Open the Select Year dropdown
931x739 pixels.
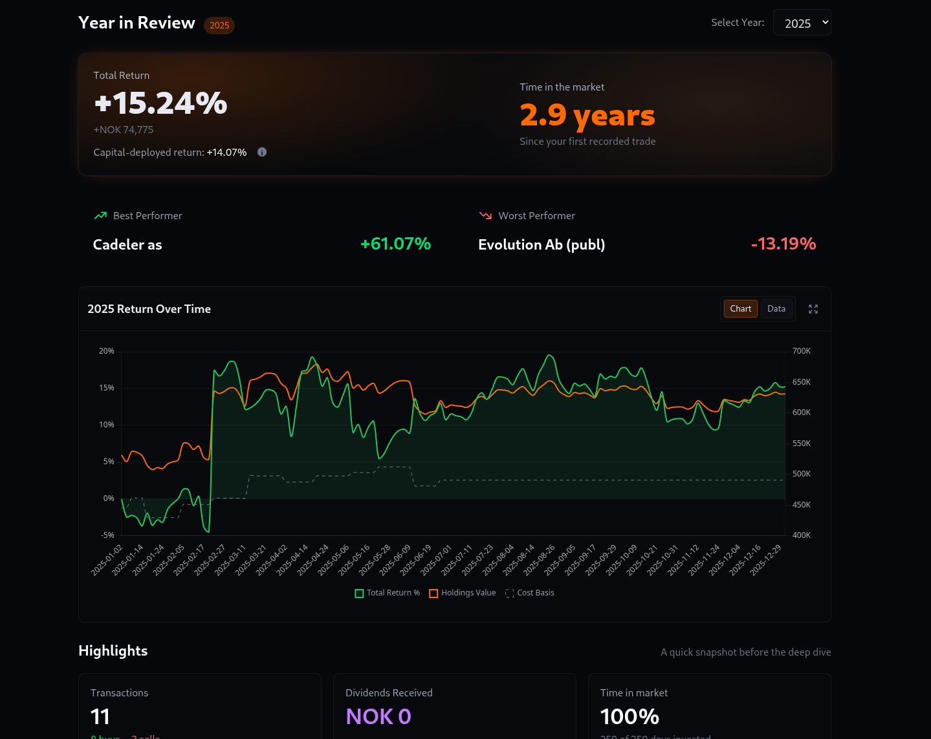point(802,23)
